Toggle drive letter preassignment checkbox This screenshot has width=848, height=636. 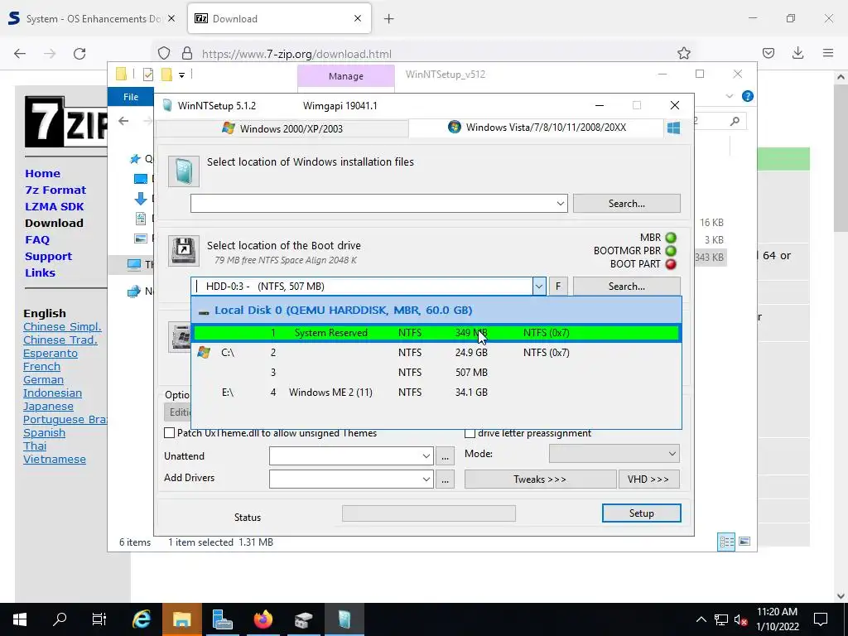470,432
